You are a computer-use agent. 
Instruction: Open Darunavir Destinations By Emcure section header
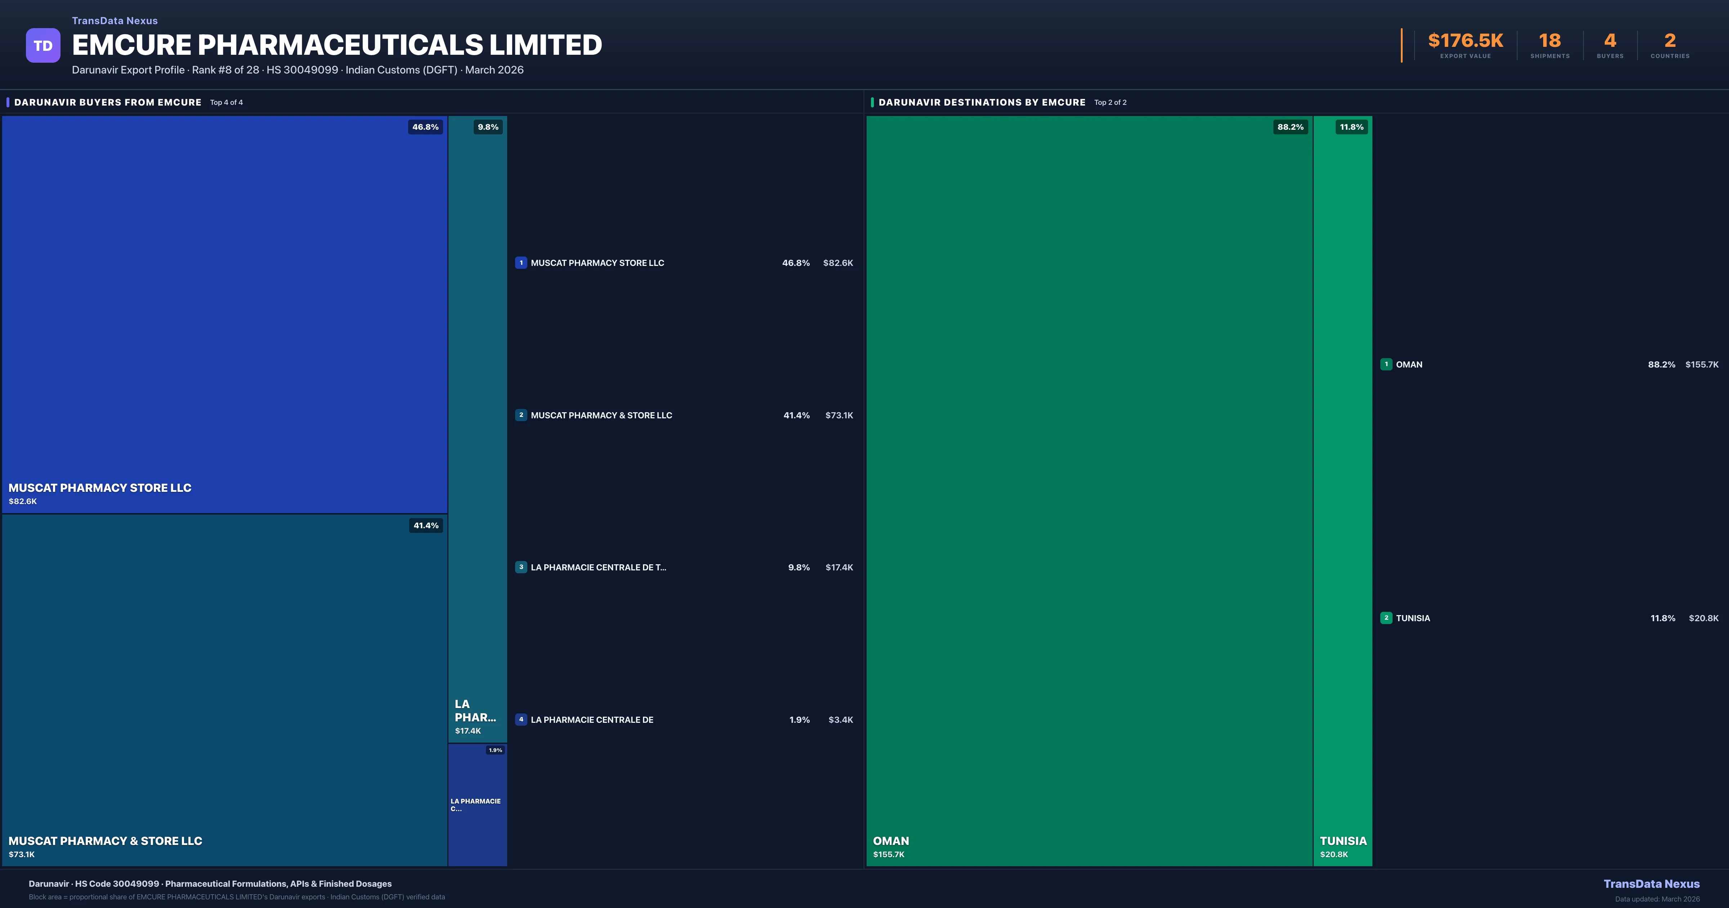pyautogui.click(x=981, y=102)
